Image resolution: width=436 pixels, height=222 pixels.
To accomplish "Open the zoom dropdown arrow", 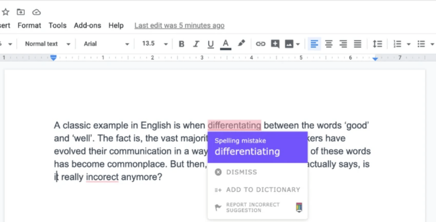I will [10, 44].
